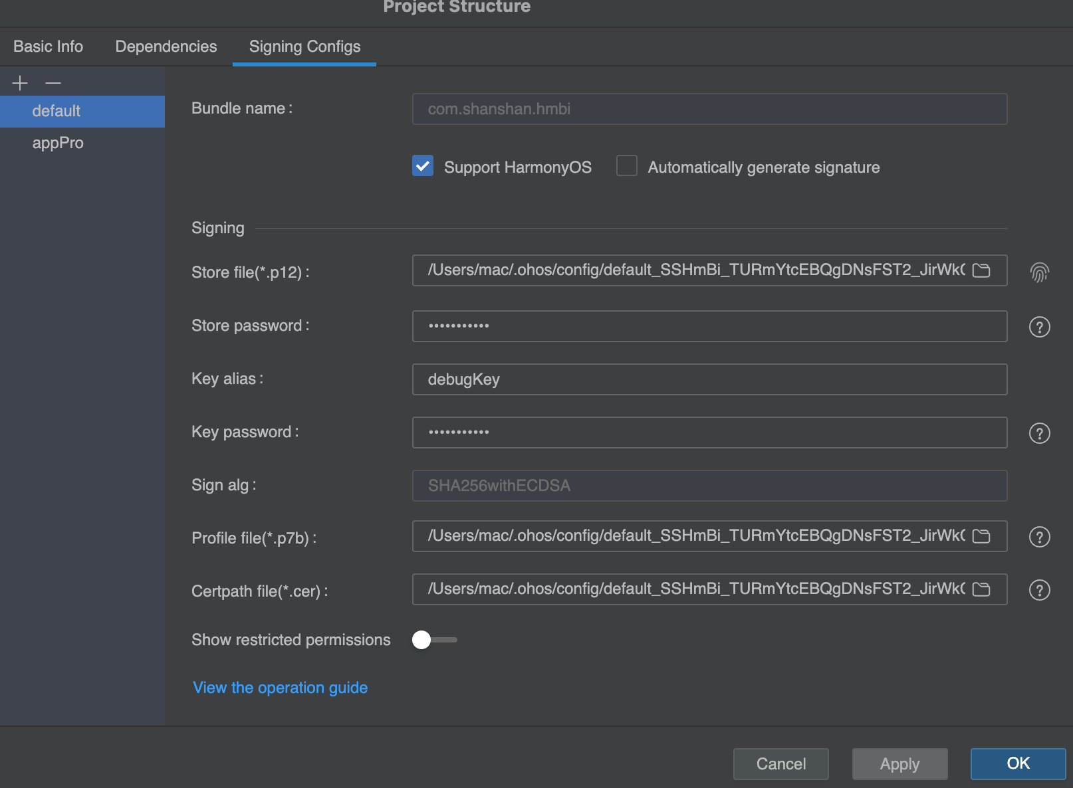The width and height of the screenshot is (1073, 788).
Task: Click the 'Store file(*.p12) :' label
Action: click(251, 272)
